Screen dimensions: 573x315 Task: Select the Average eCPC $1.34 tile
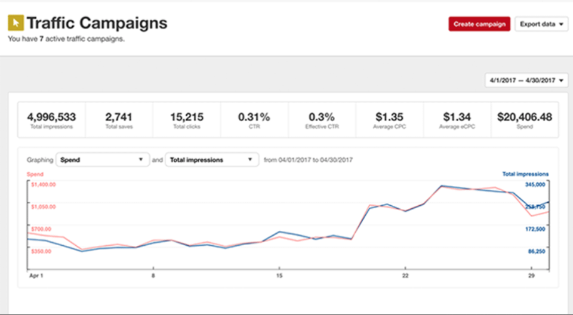(457, 120)
